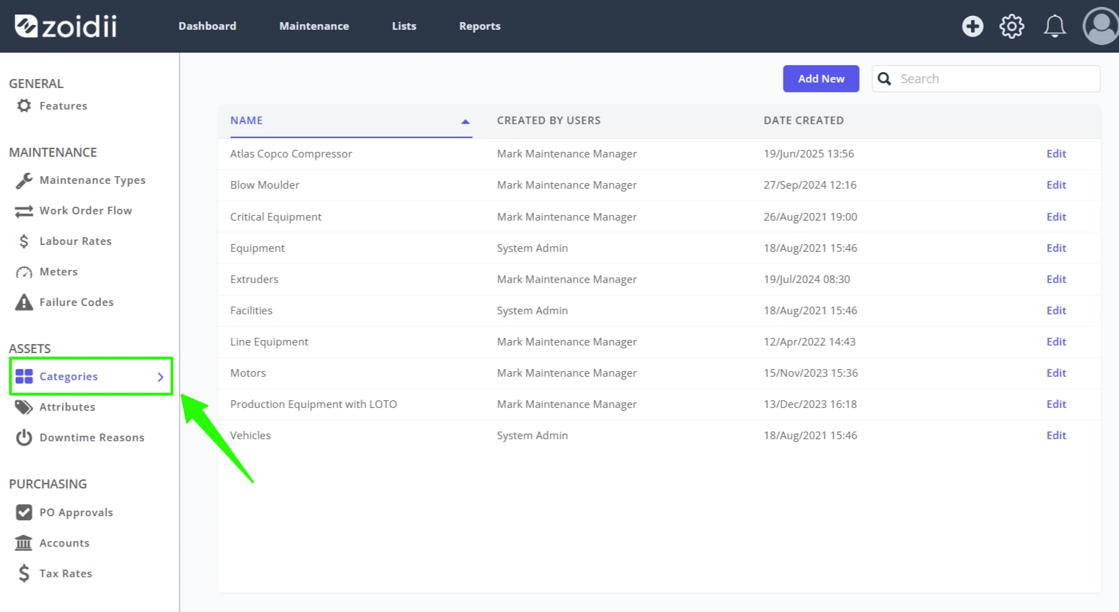This screenshot has width=1119, height=612.
Task: Click the Tax Rates dollar icon
Action: 24,574
